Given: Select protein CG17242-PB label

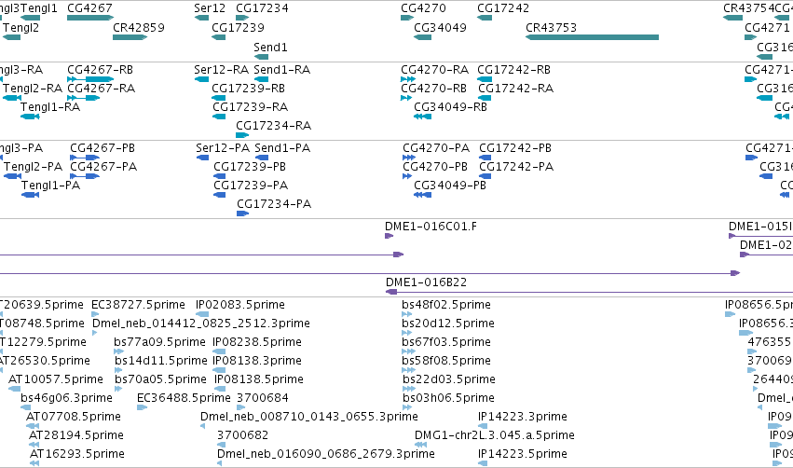Looking at the screenshot, I should click(515, 147).
